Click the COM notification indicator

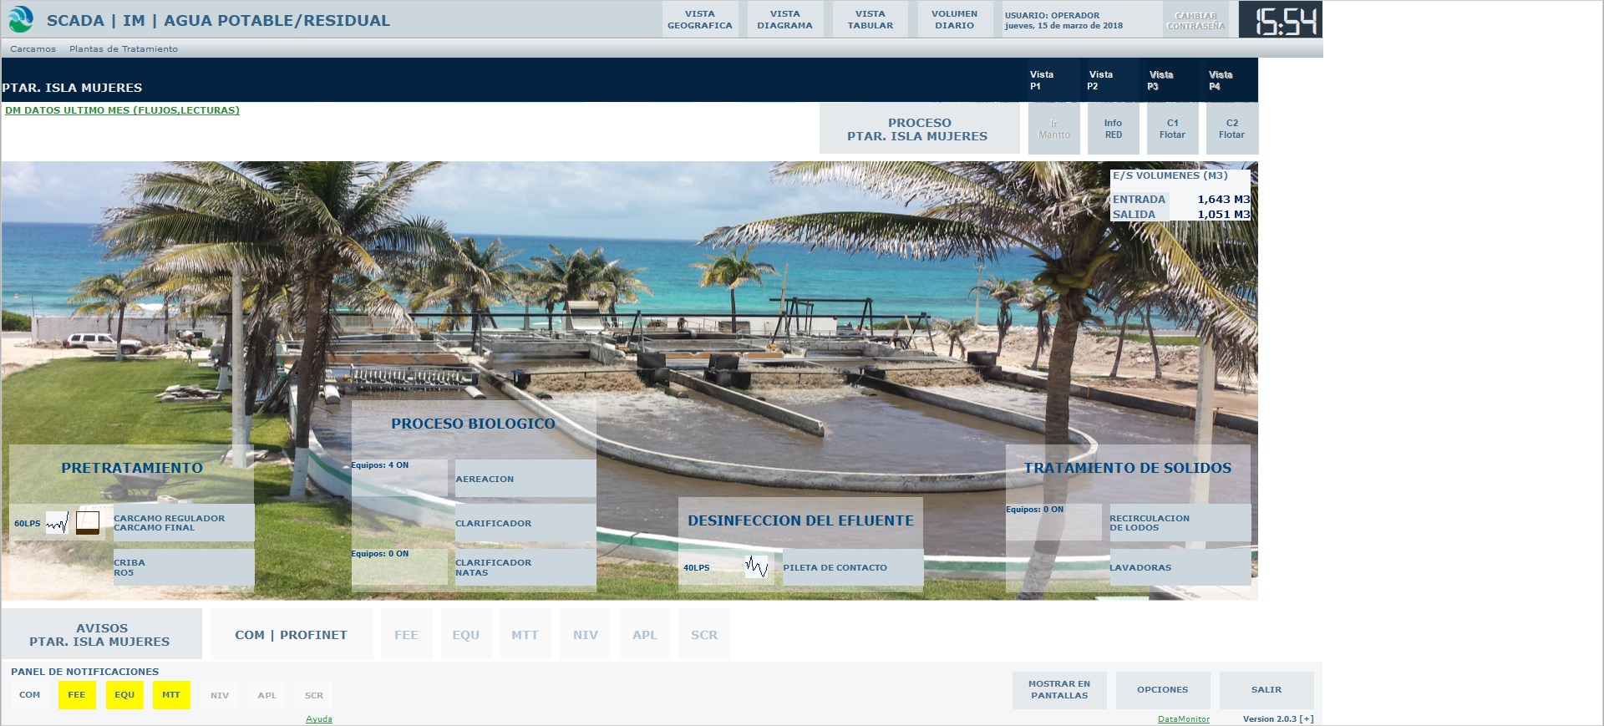click(x=30, y=695)
